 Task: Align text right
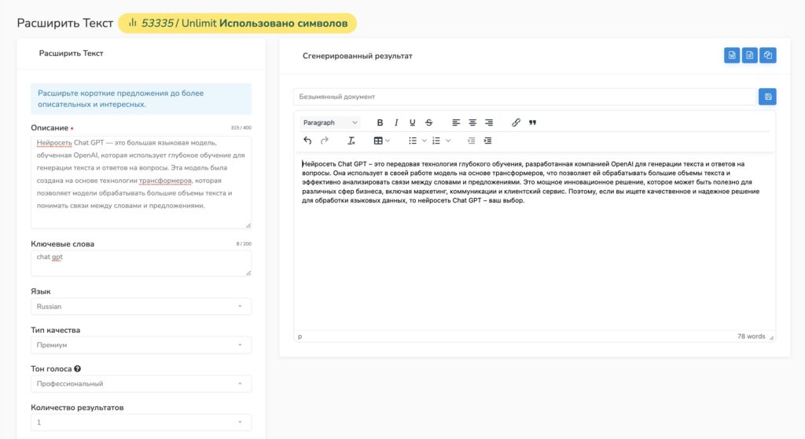click(x=489, y=123)
